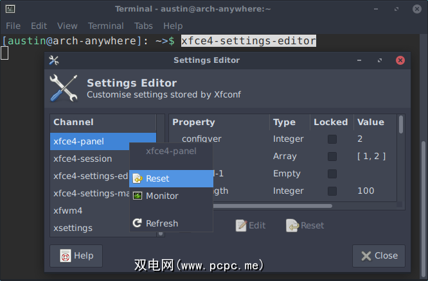
Task: Open the Terminal menu in menu bar
Action: pyautogui.click(x=106, y=26)
